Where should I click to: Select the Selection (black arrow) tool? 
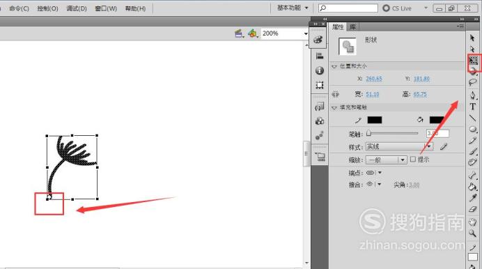click(472, 38)
